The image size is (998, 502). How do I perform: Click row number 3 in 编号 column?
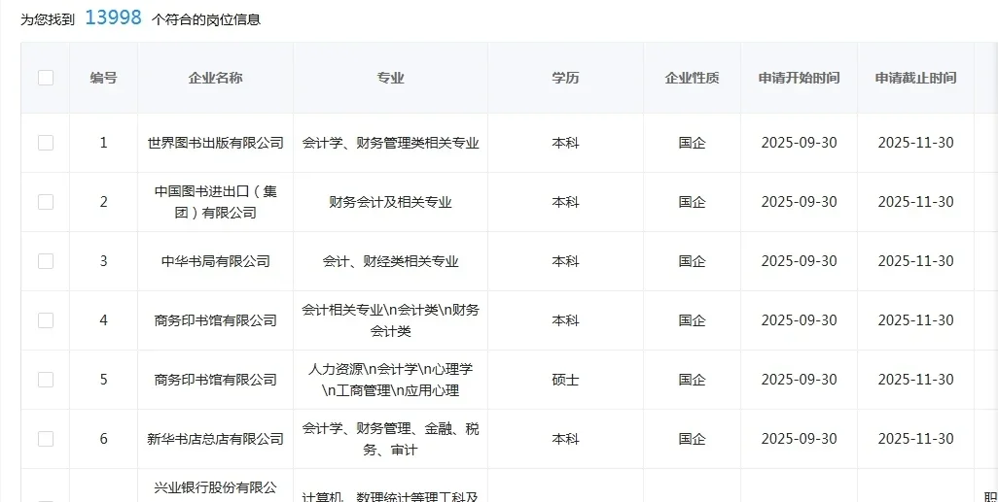point(104,261)
